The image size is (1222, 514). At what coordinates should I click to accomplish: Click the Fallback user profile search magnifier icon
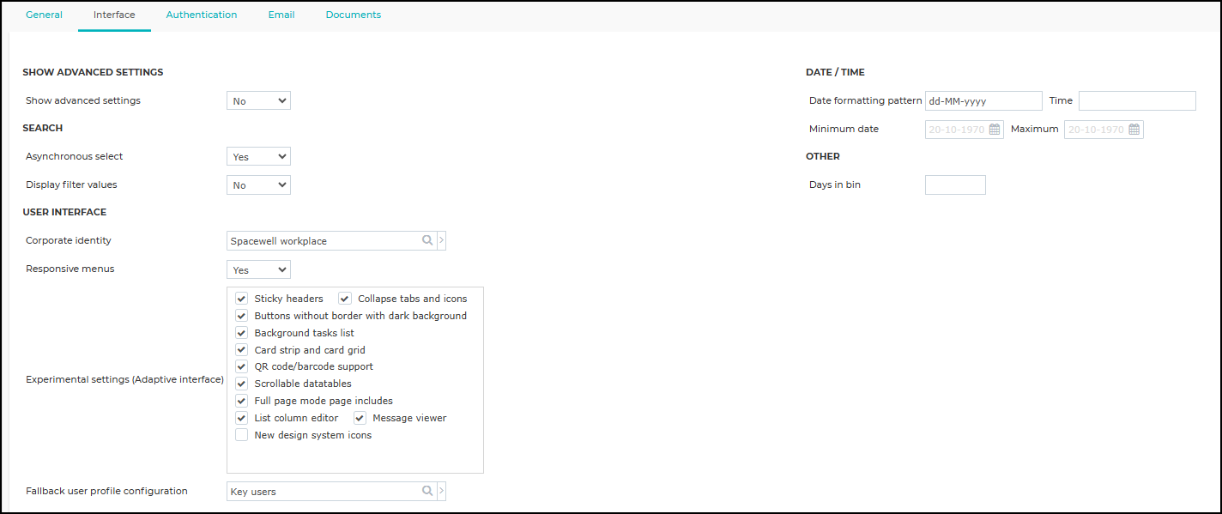click(427, 491)
